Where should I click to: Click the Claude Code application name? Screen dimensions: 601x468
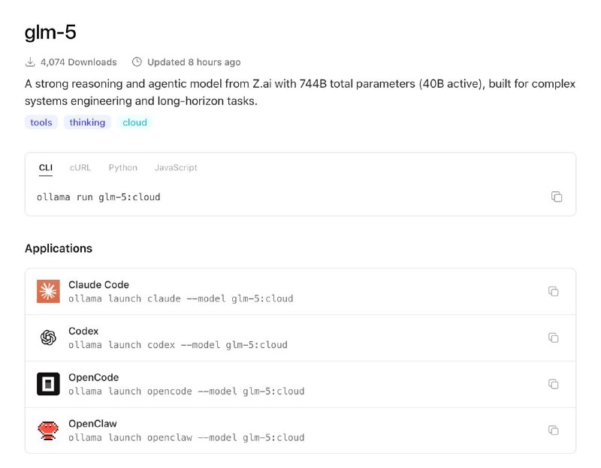pyautogui.click(x=98, y=285)
